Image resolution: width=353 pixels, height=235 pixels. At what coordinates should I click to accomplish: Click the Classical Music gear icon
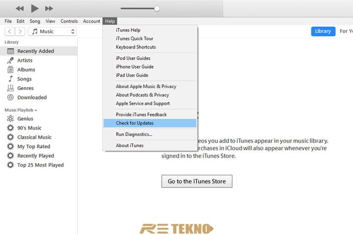10,137
